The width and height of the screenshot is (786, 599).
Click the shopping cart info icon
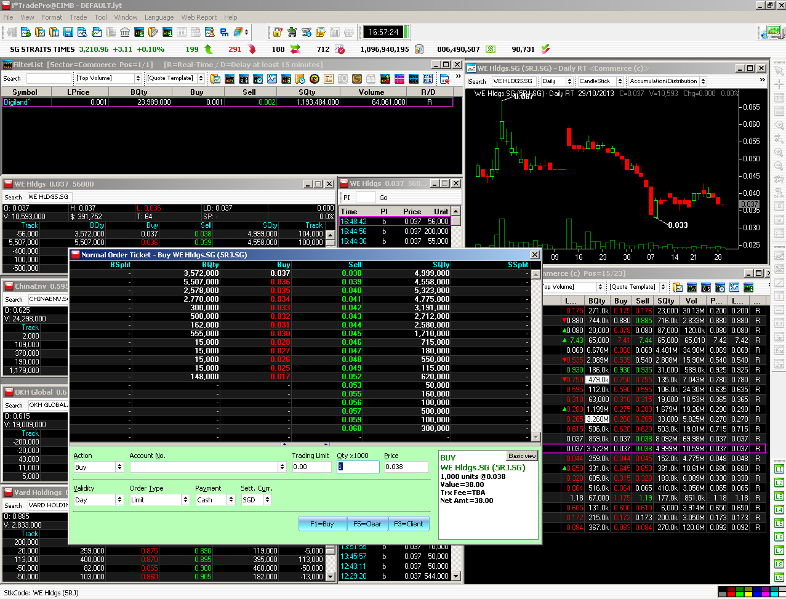pos(305,31)
